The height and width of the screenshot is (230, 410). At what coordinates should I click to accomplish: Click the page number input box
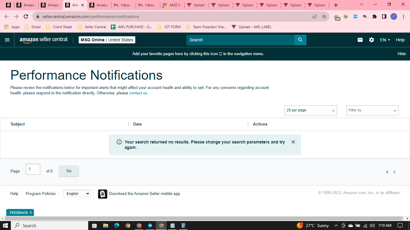point(33,169)
